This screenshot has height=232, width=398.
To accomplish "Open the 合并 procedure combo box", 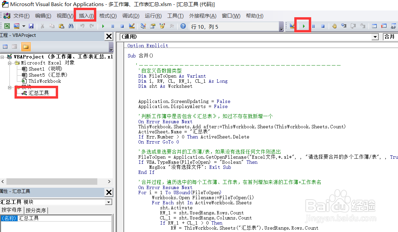I will tap(390, 37).
